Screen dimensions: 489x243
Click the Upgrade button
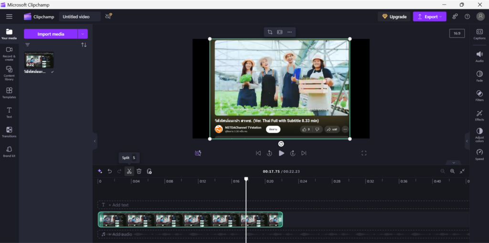(x=394, y=17)
